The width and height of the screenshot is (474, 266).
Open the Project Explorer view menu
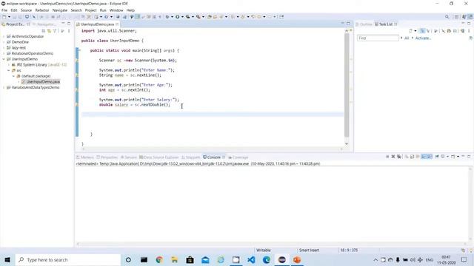click(69, 31)
